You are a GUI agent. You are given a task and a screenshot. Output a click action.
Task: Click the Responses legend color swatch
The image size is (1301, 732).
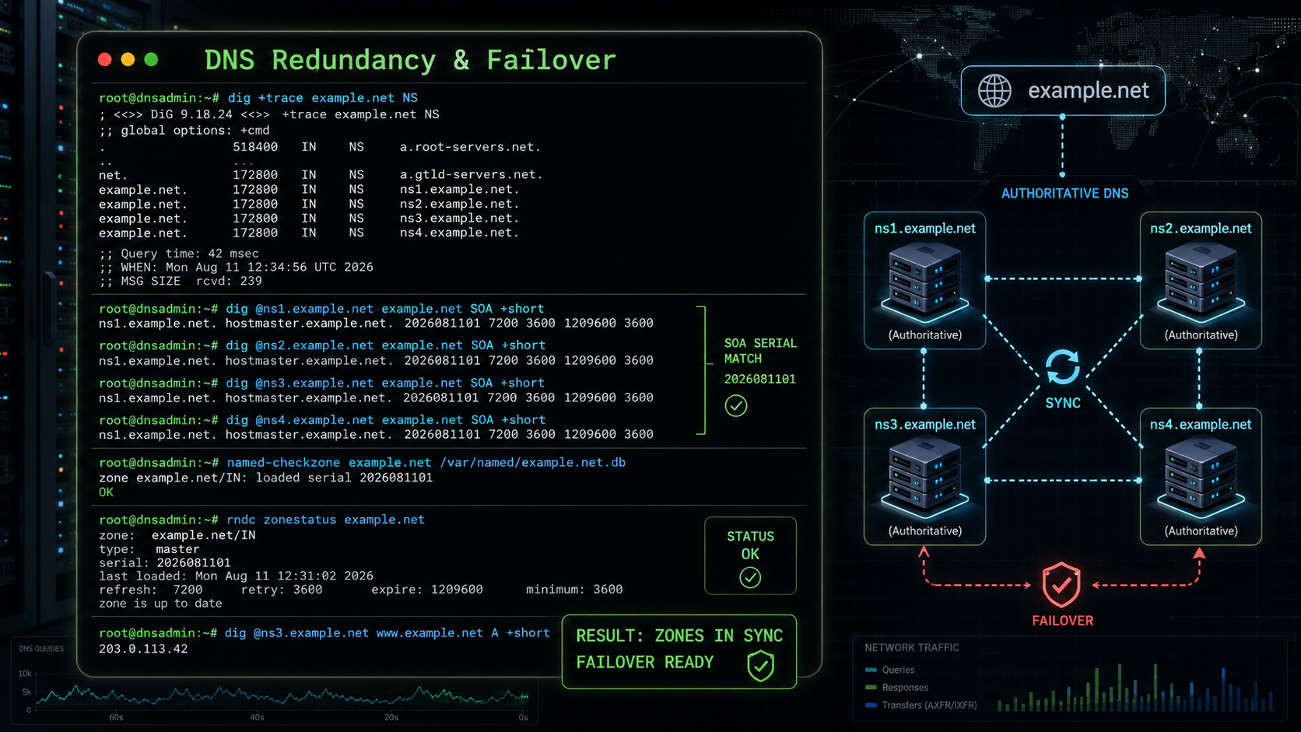click(871, 688)
